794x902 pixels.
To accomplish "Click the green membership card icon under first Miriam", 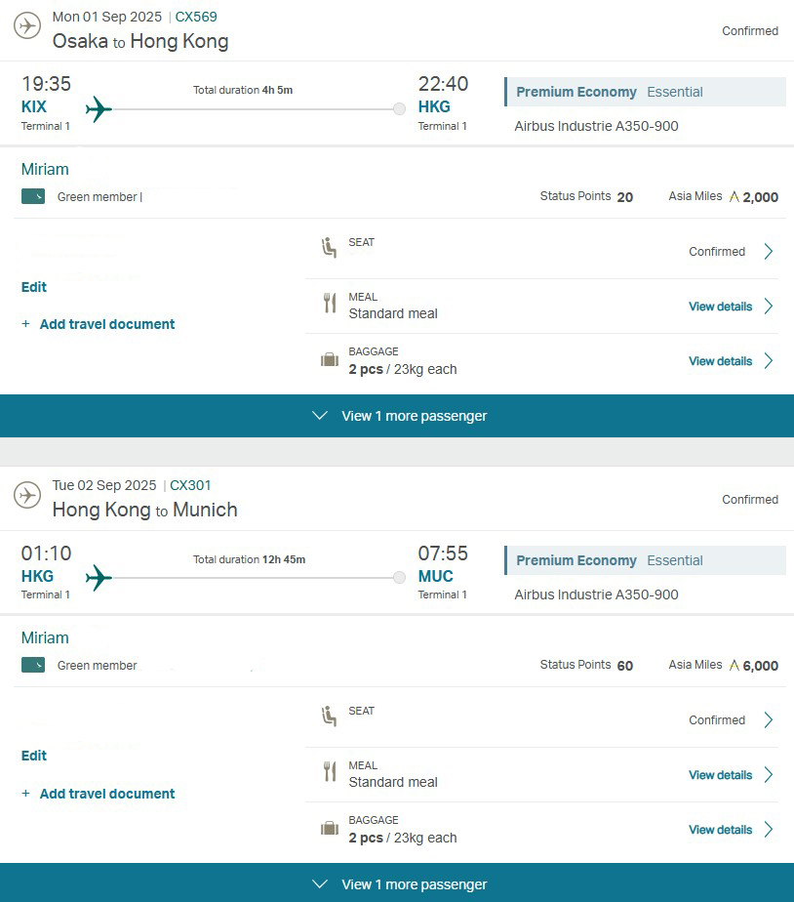I will coord(33,196).
